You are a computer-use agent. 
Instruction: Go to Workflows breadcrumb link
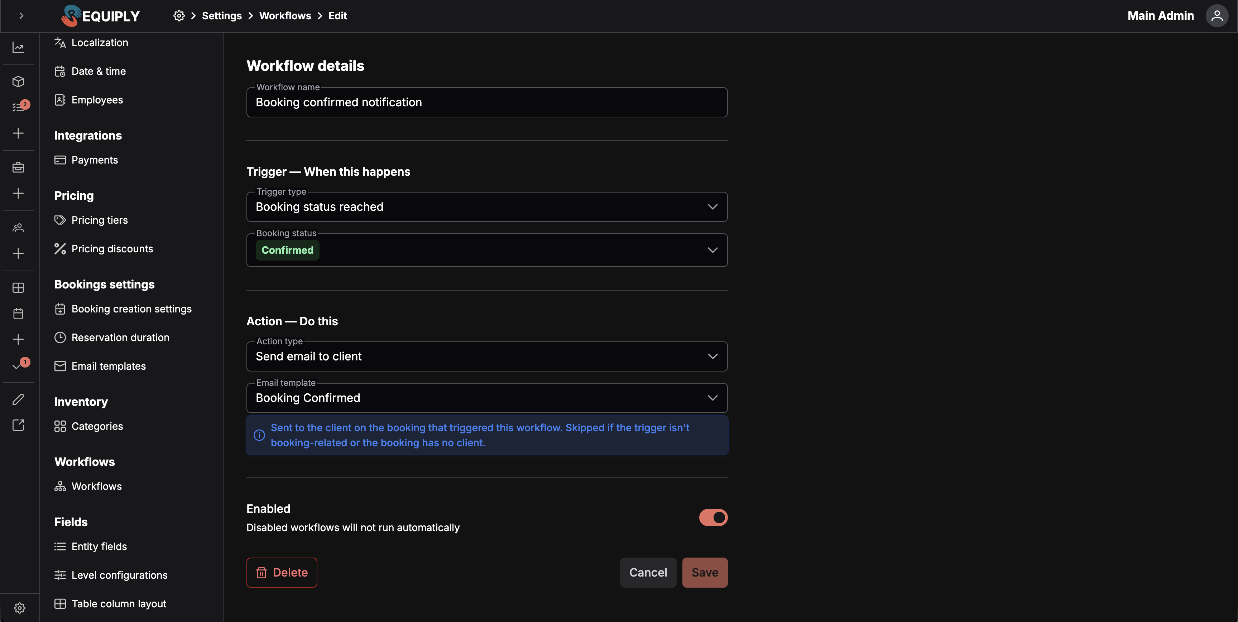(x=285, y=16)
